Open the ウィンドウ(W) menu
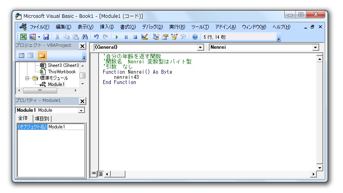 point(254,27)
